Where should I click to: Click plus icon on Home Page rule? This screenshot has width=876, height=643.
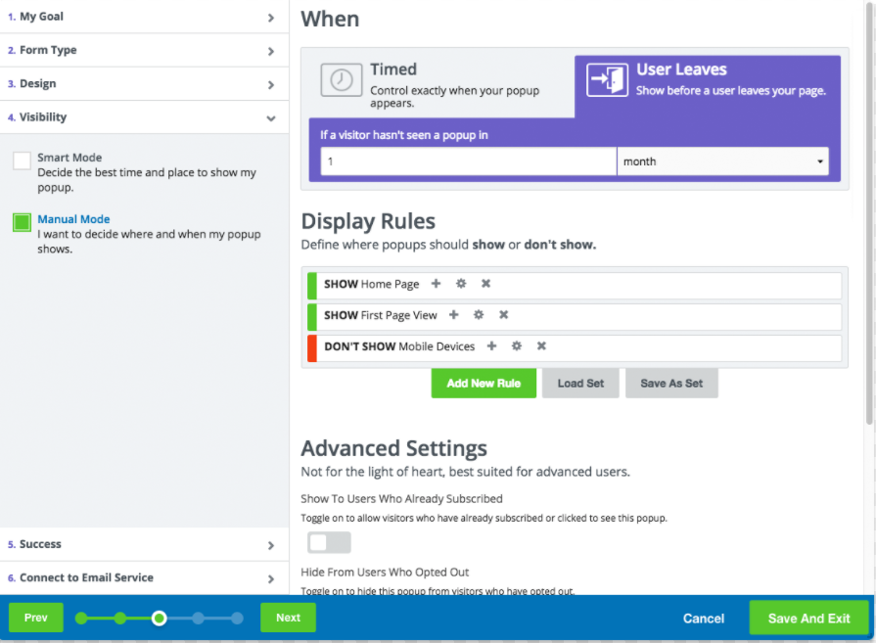[437, 284]
